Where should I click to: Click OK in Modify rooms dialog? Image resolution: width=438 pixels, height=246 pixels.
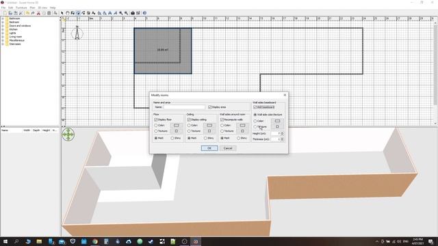pos(209,148)
